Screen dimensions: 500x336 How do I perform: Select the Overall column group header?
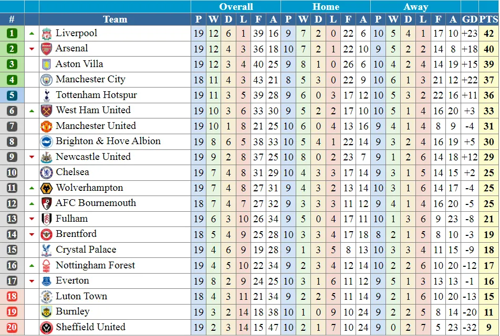(236, 7)
